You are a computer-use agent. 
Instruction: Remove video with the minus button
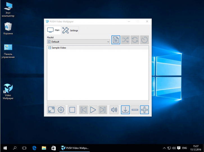(x=135, y=110)
